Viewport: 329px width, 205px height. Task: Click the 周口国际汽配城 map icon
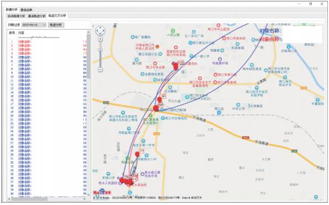tap(162, 109)
